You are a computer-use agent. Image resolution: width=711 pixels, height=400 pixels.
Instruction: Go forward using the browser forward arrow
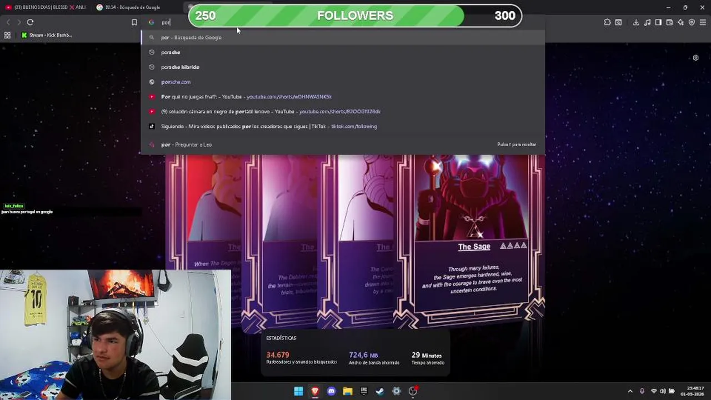click(x=19, y=22)
